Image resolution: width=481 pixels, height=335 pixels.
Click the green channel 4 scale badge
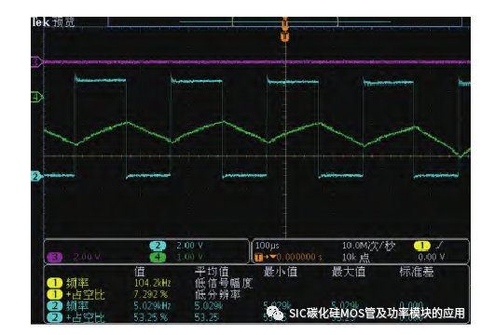158,257
